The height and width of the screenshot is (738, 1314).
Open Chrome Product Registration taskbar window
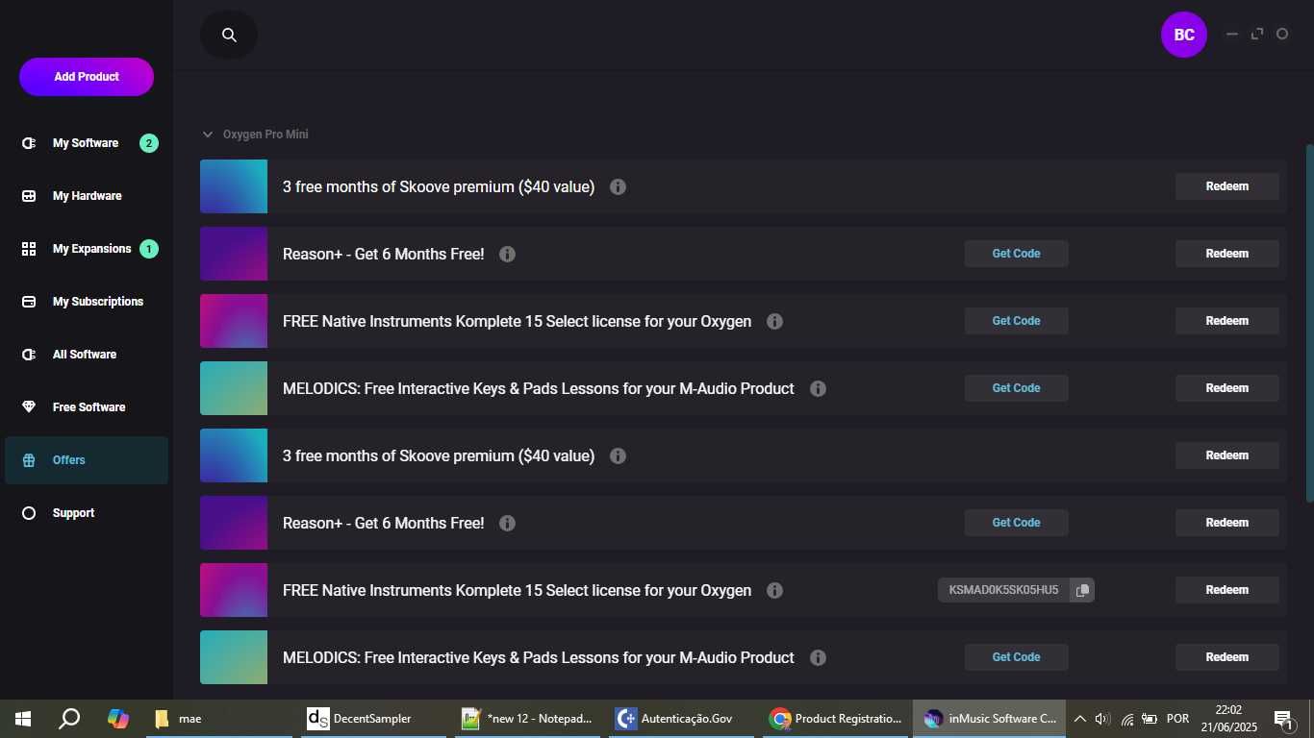[837, 719]
